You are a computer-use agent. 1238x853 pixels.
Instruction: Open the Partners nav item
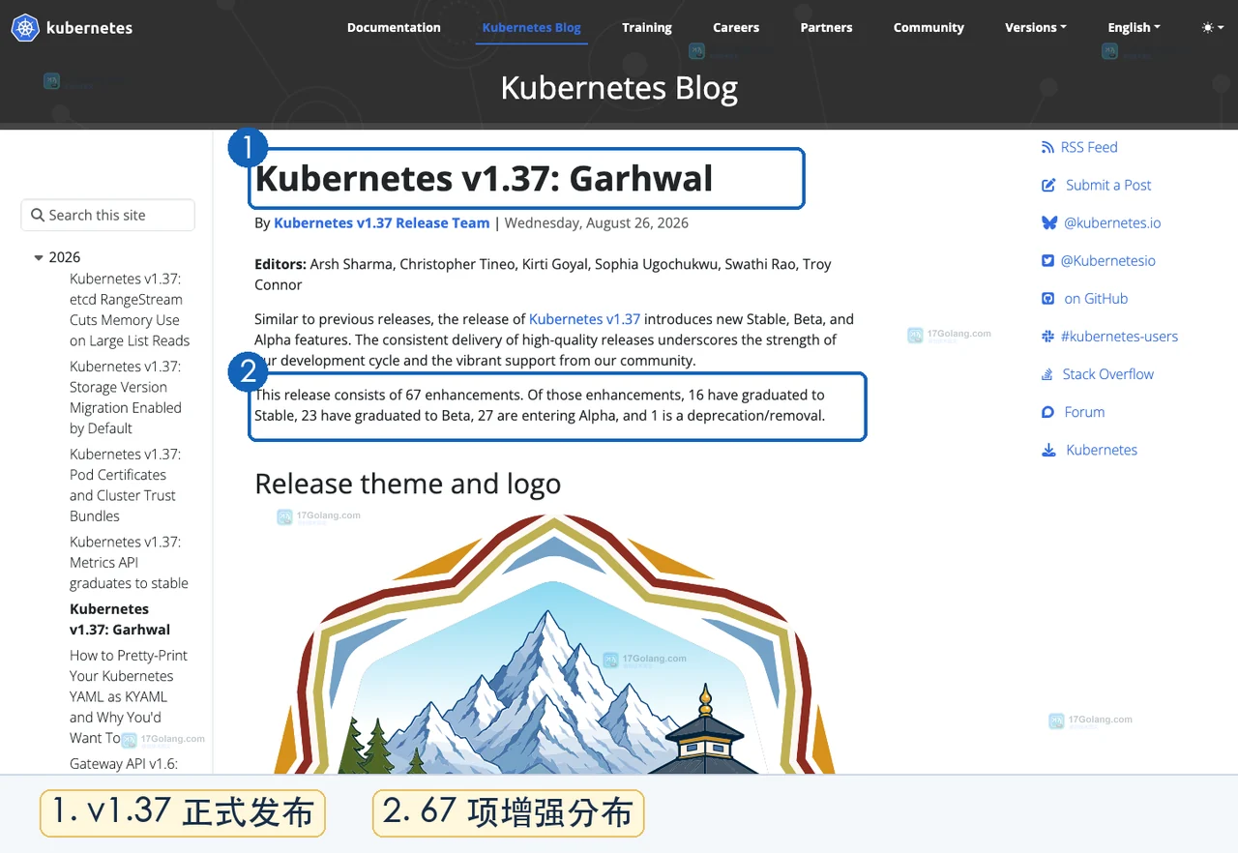826,28
